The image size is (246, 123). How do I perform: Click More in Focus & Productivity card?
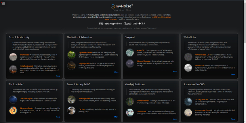click(58, 76)
